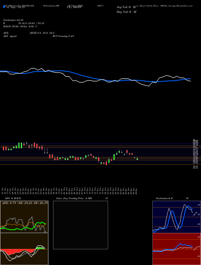The image size is (201, 265).
Task: Click the 'BUY Growing @ 4%' signal text
Action: (63, 36)
